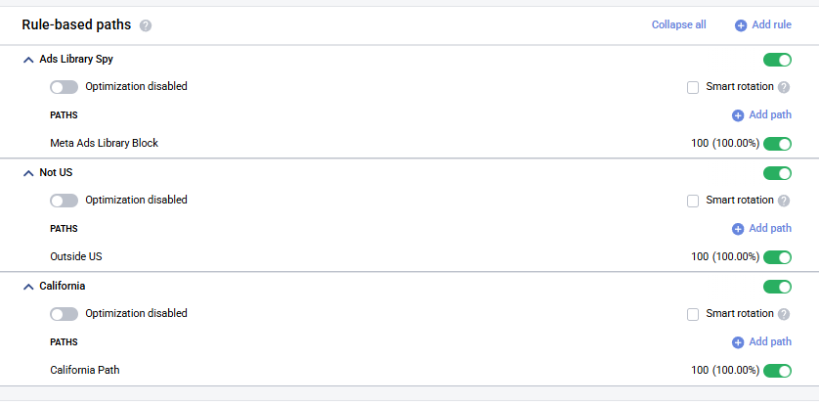Click the Add path plus icon under California
The width and height of the screenshot is (819, 406).
(738, 342)
